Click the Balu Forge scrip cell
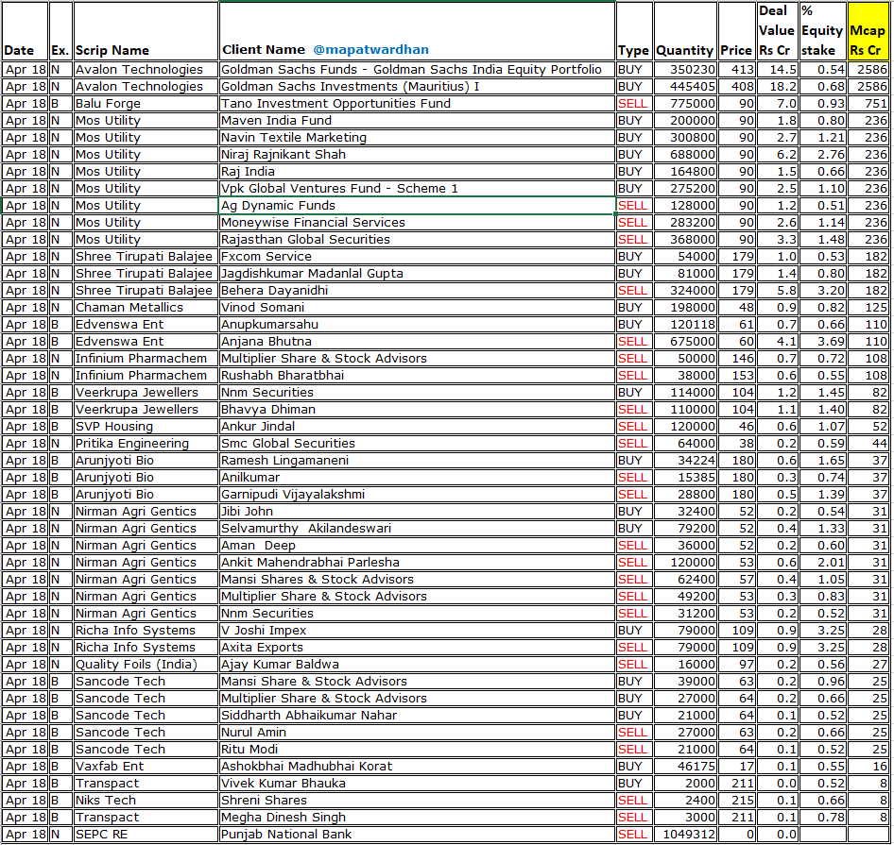 (x=146, y=104)
